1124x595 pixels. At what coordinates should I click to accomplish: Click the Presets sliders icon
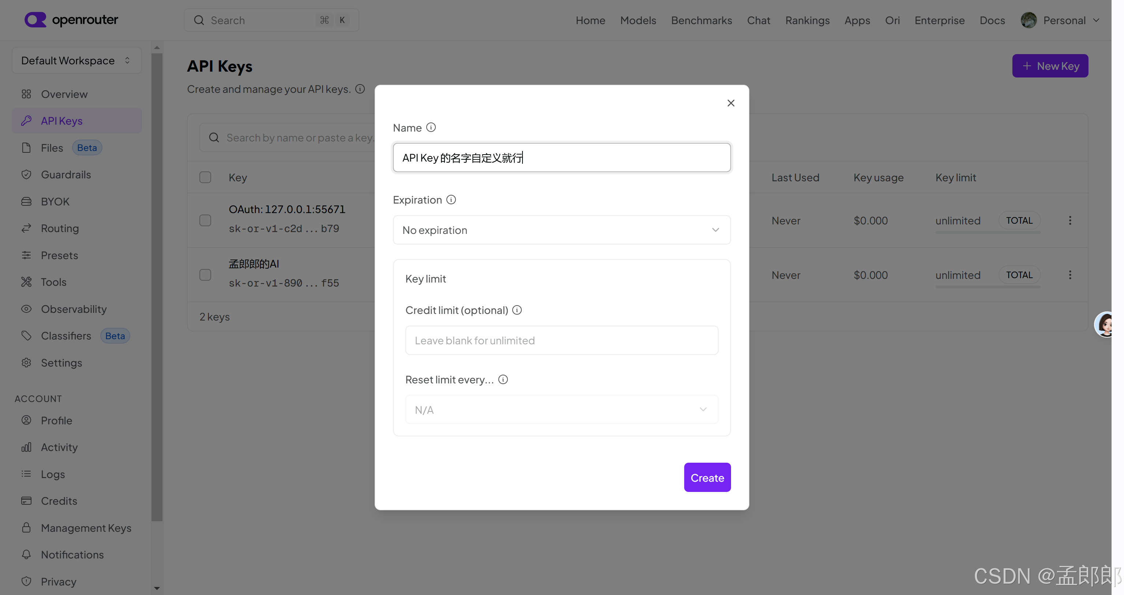click(26, 255)
